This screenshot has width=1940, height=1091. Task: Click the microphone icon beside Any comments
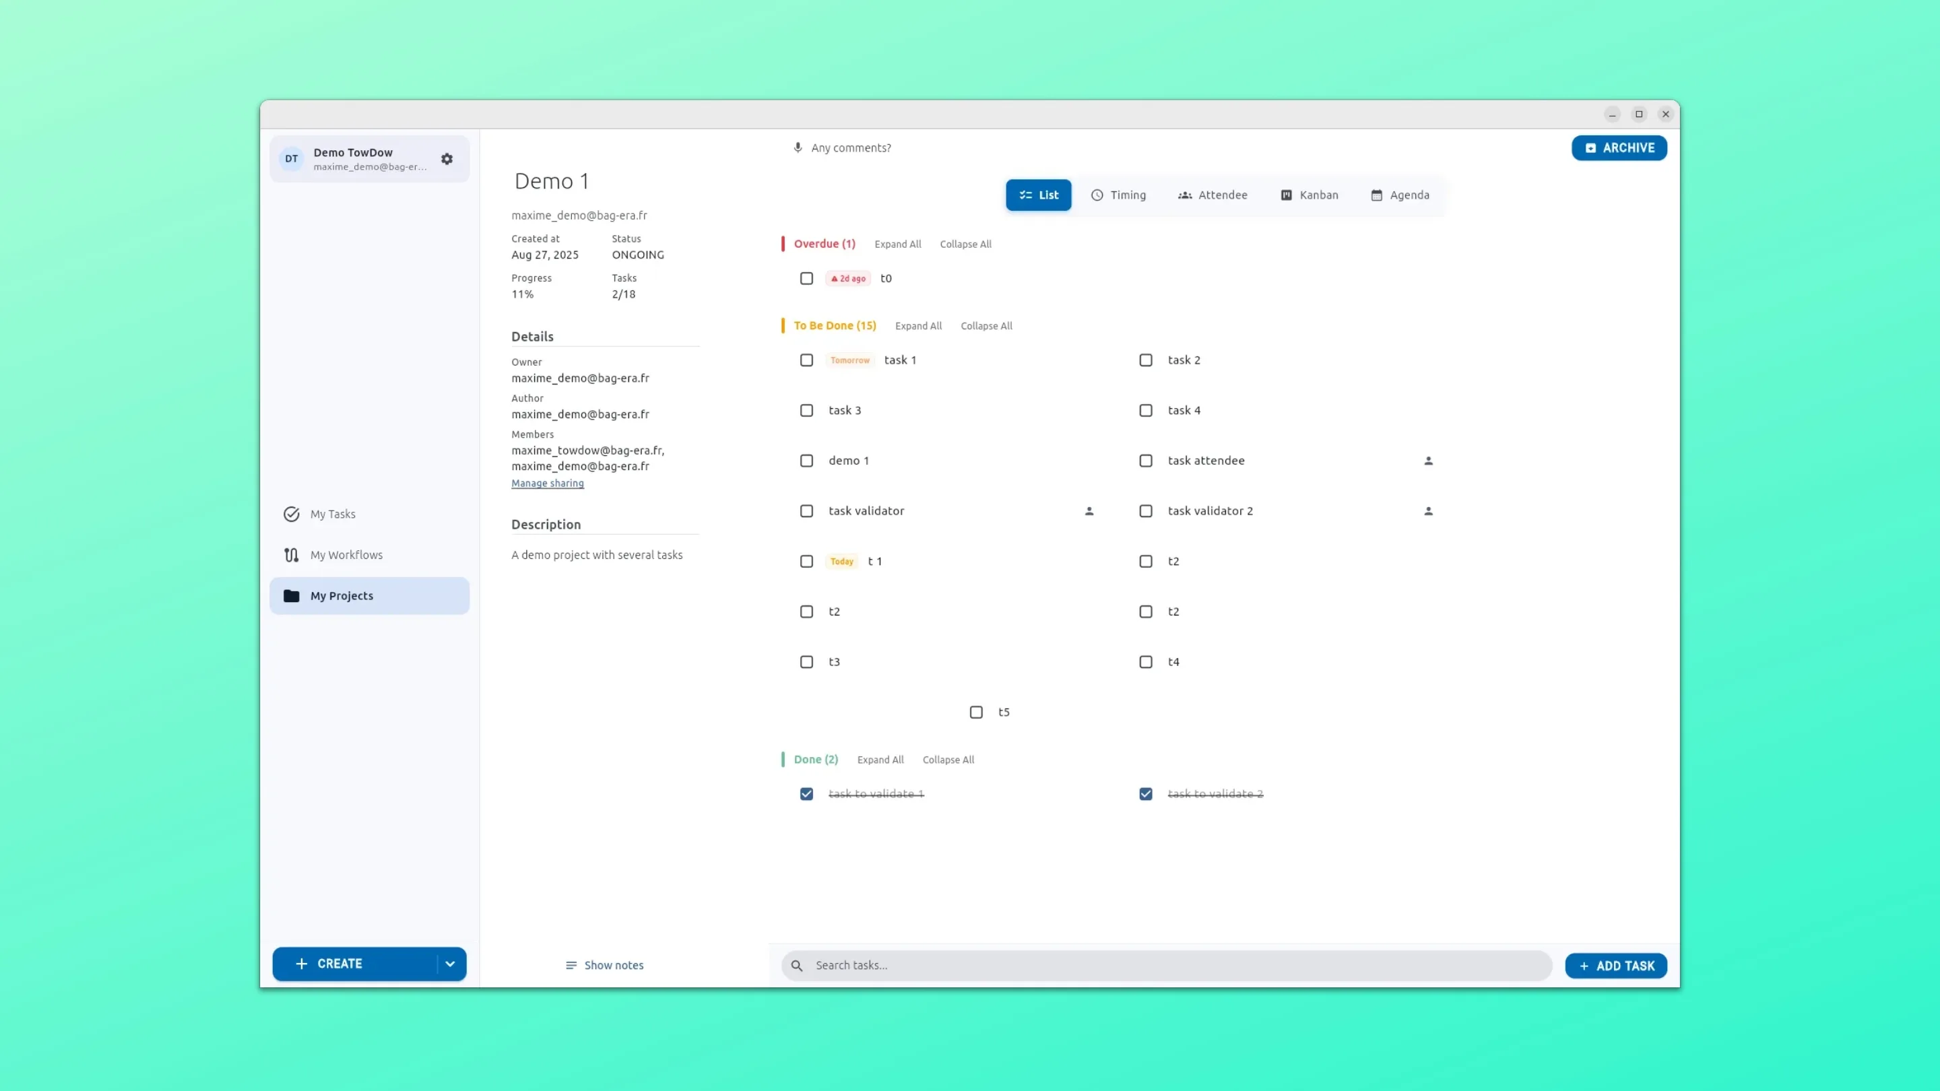coord(798,147)
